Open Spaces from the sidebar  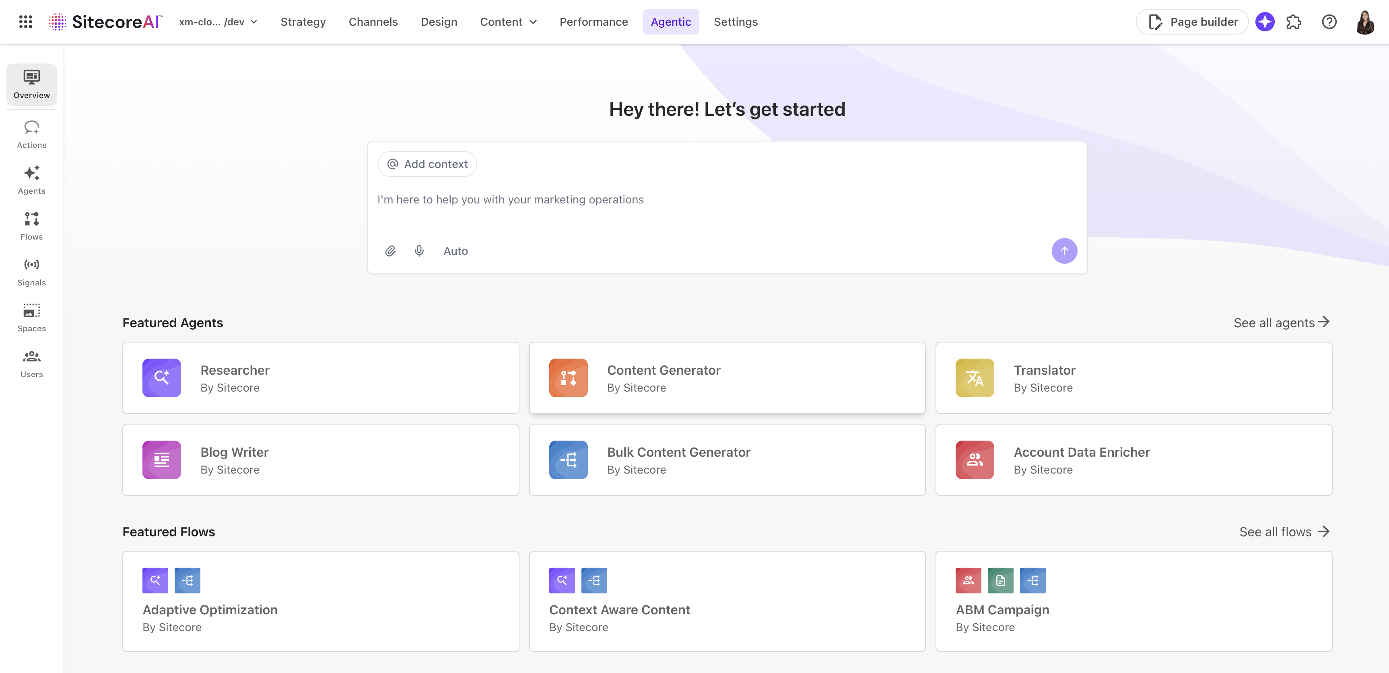point(31,317)
